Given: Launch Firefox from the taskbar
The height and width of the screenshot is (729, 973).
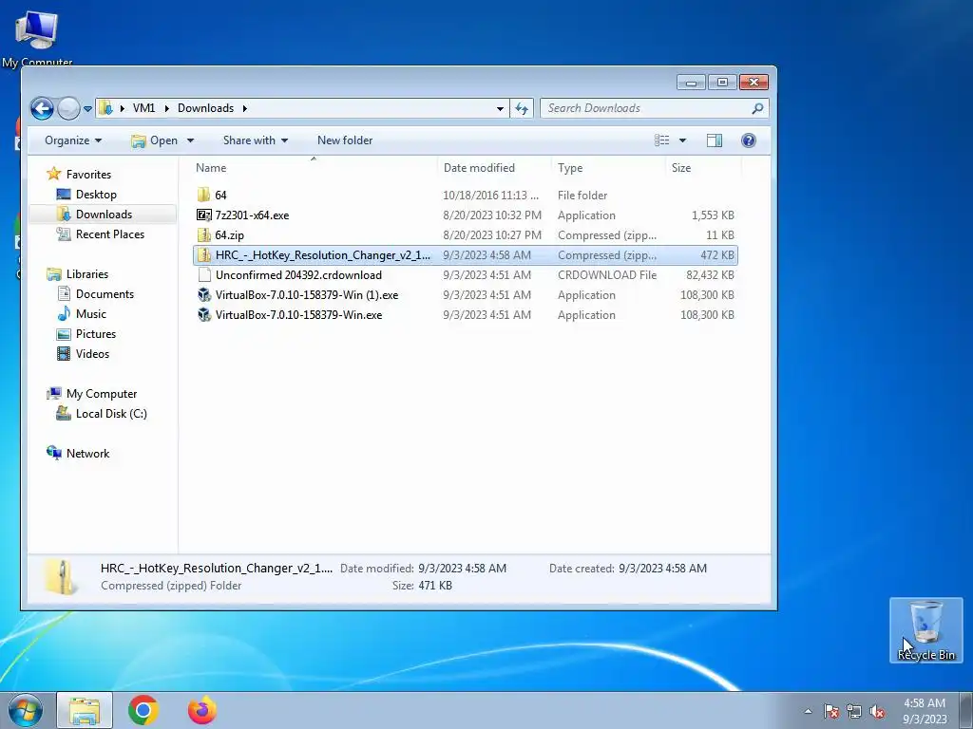Looking at the screenshot, I should [x=202, y=710].
